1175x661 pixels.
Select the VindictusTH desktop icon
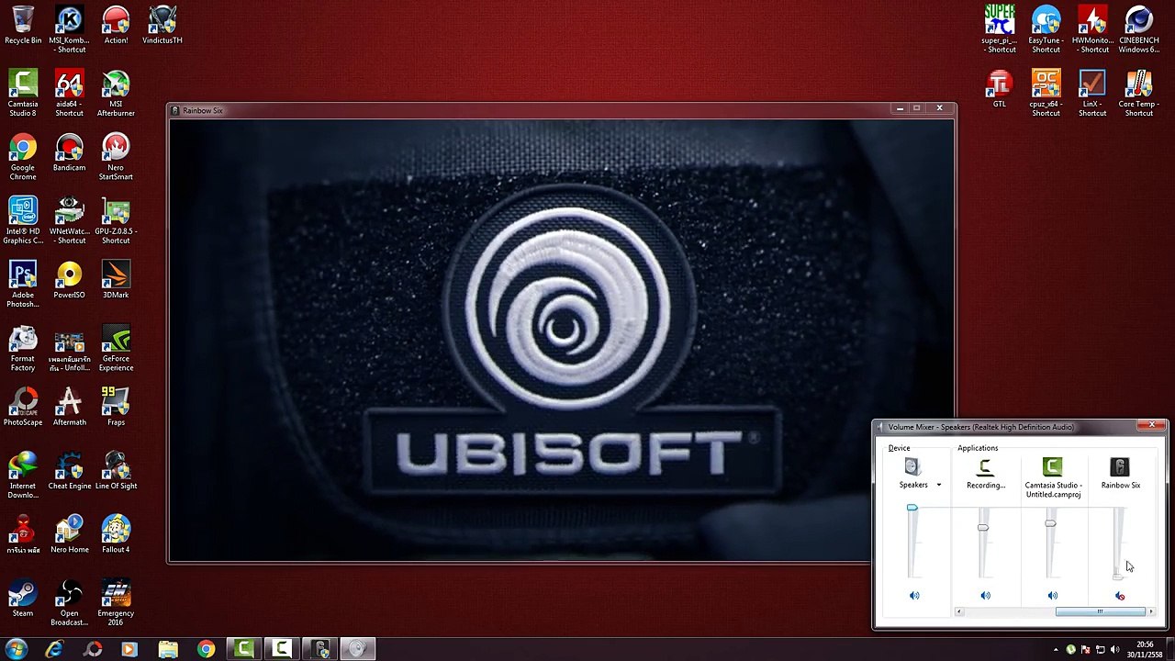pos(162,25)
